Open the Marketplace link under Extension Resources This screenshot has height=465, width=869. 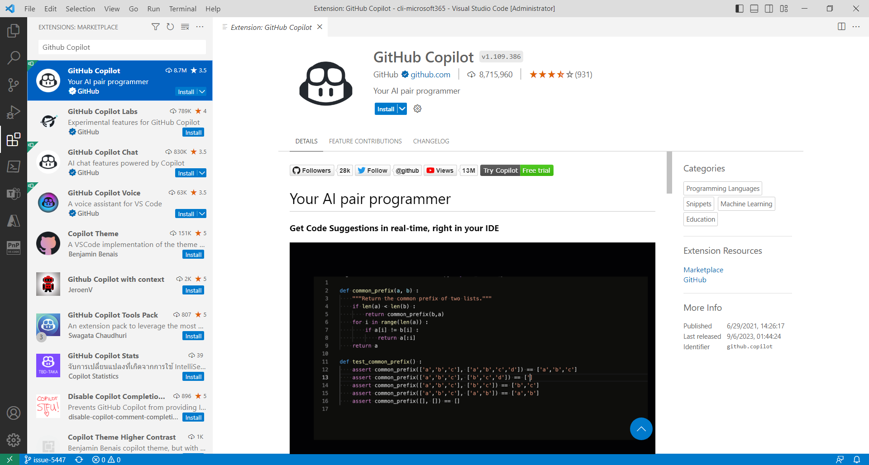pos(703,270)
